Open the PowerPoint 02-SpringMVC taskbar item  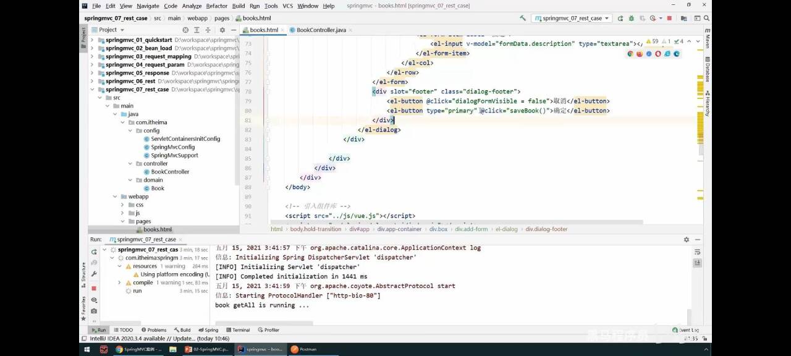(x=207, y=349)
